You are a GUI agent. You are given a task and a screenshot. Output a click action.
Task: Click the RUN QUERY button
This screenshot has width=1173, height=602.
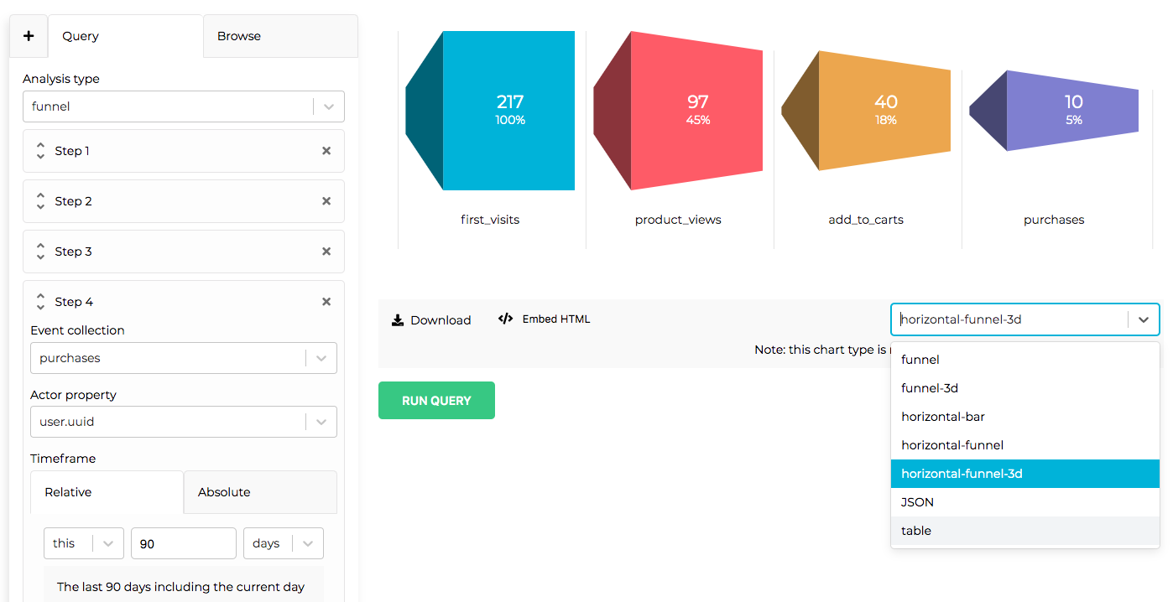[436, 400]
